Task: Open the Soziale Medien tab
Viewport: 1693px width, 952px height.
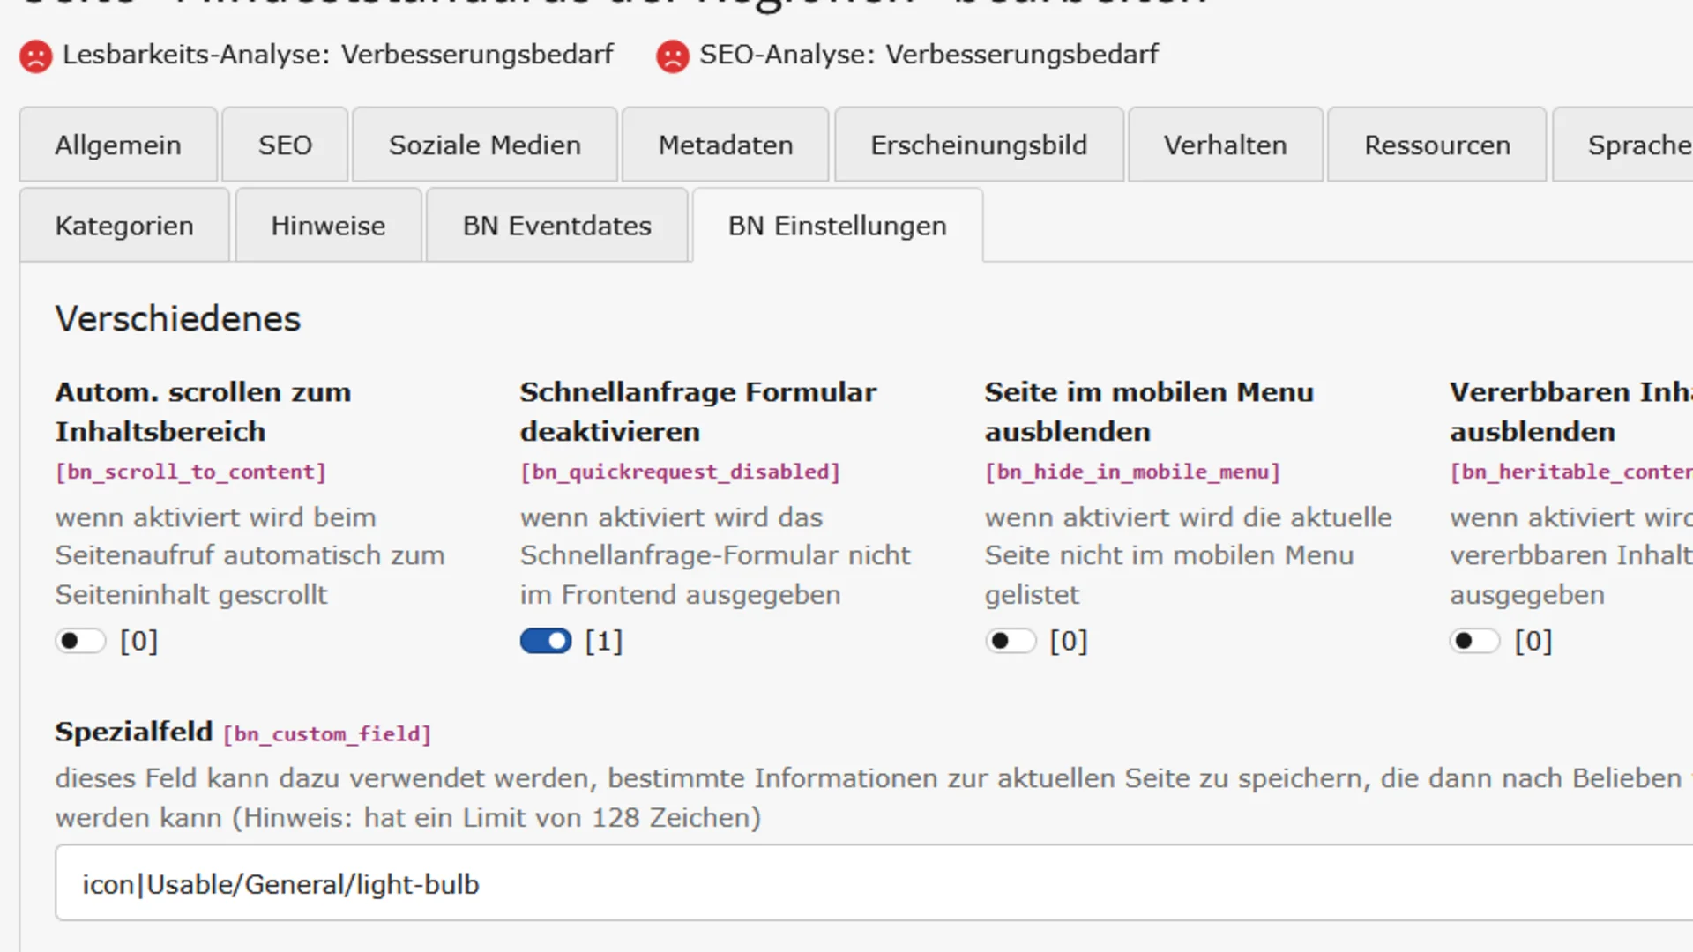Action: coord(485,145)
